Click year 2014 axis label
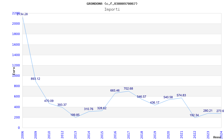224x140 pixels. coord(89,135)
